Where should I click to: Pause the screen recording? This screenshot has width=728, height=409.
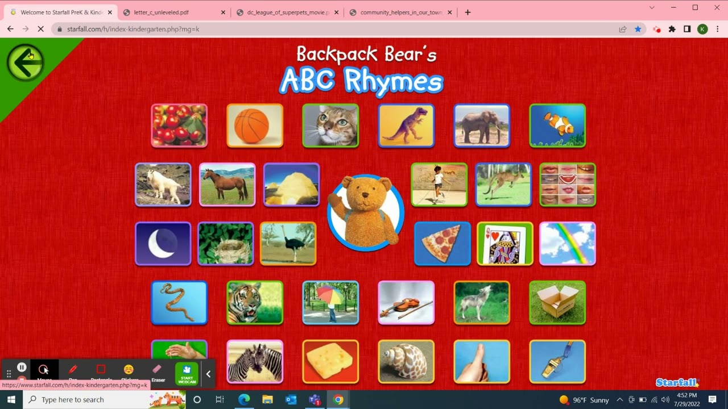pos(22,368)
